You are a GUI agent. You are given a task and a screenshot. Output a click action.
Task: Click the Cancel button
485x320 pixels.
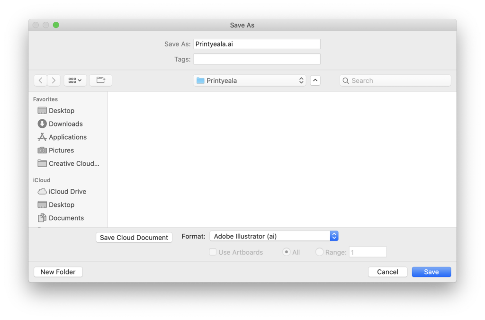(x=387, y=272)
